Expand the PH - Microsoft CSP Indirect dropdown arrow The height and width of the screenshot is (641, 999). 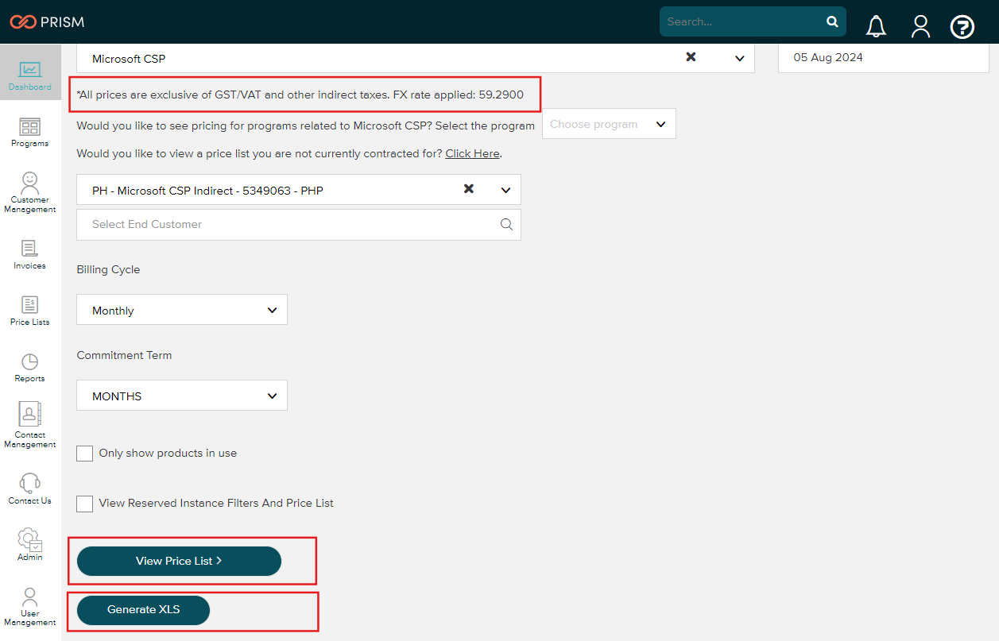click(x=506, y=190)
